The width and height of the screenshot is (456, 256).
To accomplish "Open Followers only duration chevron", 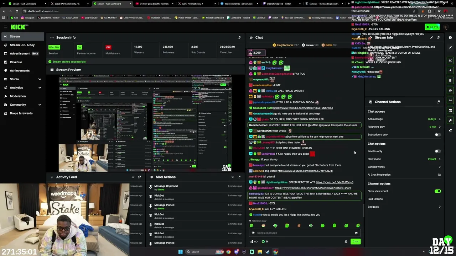I will tap(440, 127).
